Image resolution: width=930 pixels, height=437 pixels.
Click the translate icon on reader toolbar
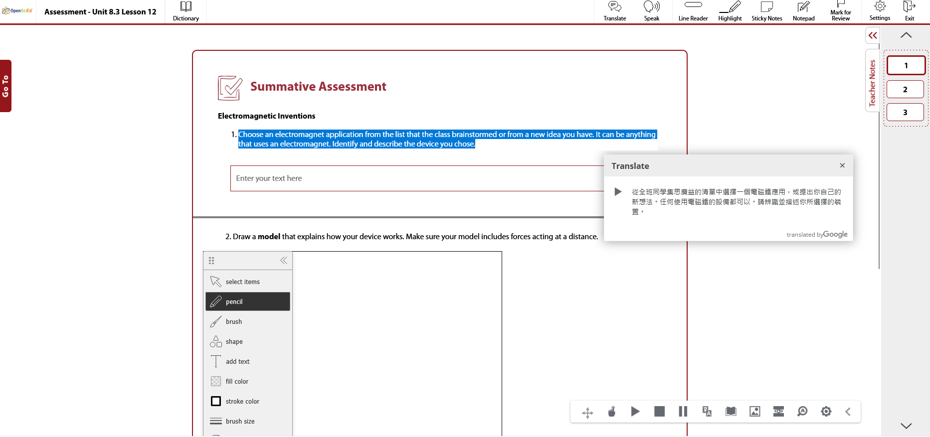coord(707,411)
